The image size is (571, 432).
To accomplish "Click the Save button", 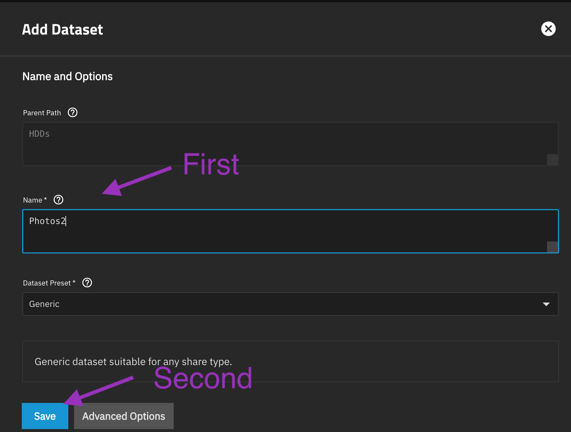I will [x=45, y=416].
